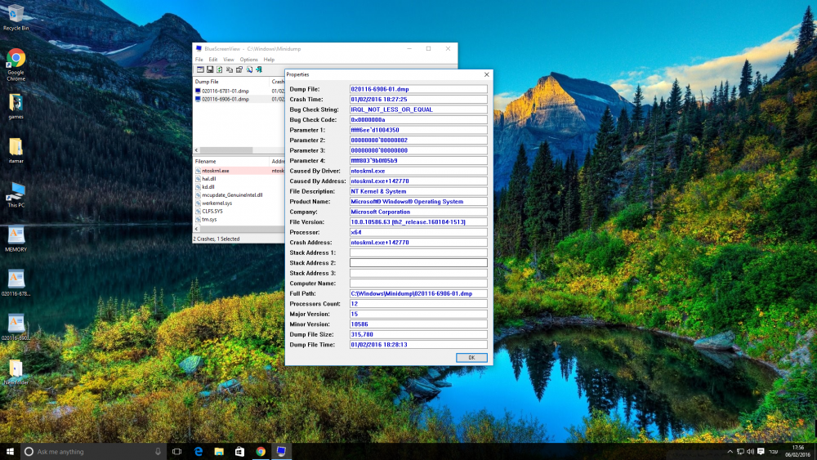Open the View menu

[229, 60]
